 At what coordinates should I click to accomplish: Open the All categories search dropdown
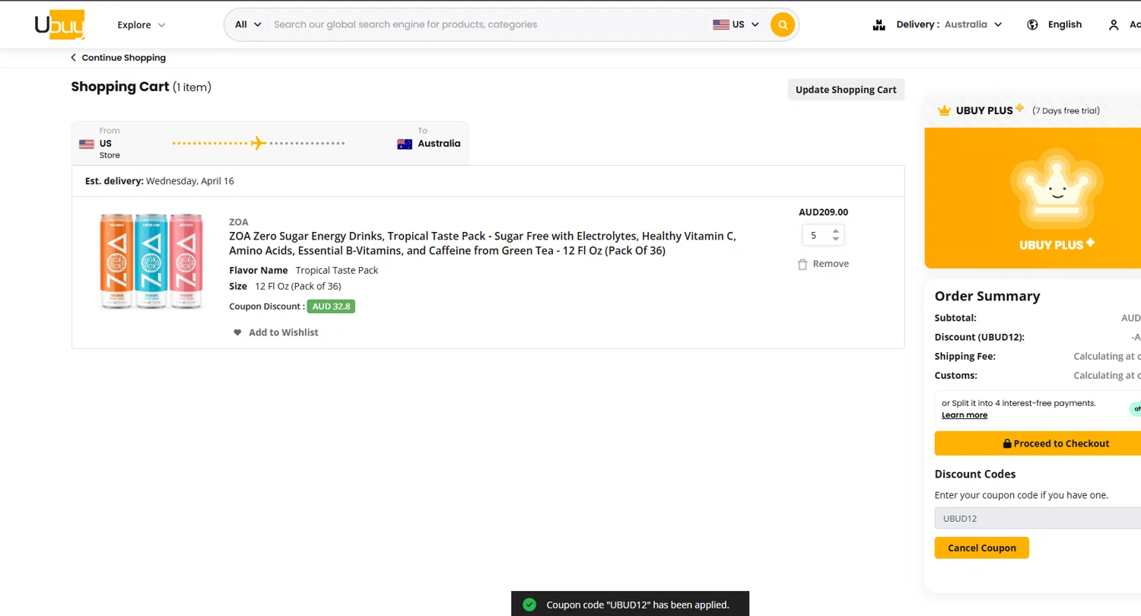coord(248,24)
